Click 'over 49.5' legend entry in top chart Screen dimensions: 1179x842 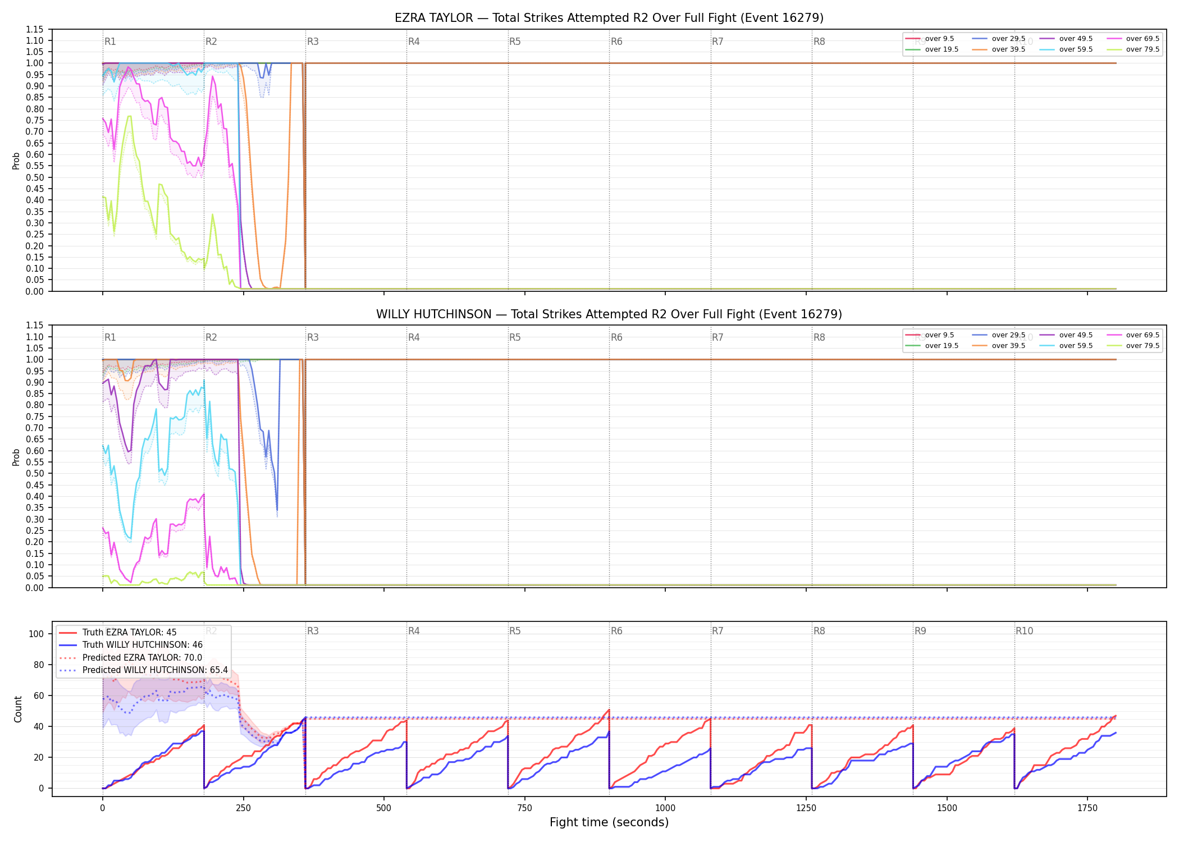[x=1066, y=39]
